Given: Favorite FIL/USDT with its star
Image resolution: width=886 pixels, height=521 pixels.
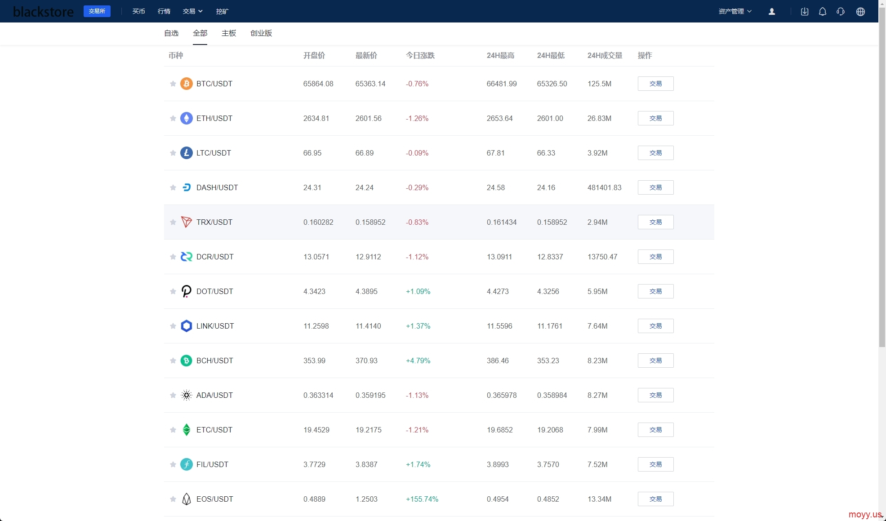Looking at the screenshot, I should pos(173,464).
